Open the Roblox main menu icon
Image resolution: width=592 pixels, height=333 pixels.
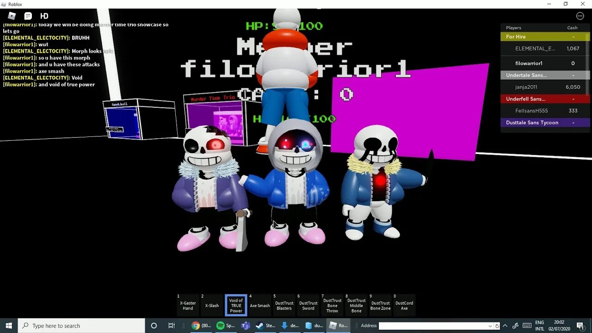[x=12, y=16]
